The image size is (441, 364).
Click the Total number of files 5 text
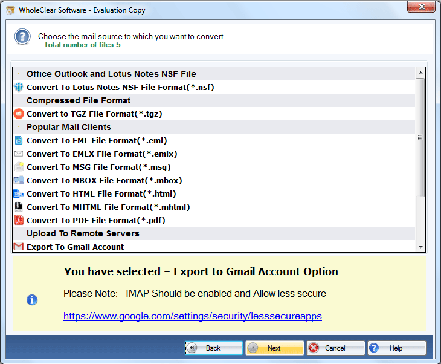pyautogui.click(x=82, y=45)
